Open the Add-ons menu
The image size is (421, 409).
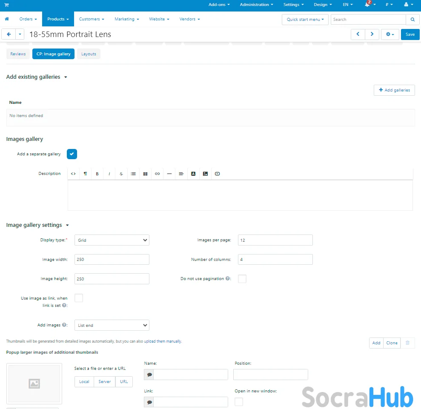point(219,5)
